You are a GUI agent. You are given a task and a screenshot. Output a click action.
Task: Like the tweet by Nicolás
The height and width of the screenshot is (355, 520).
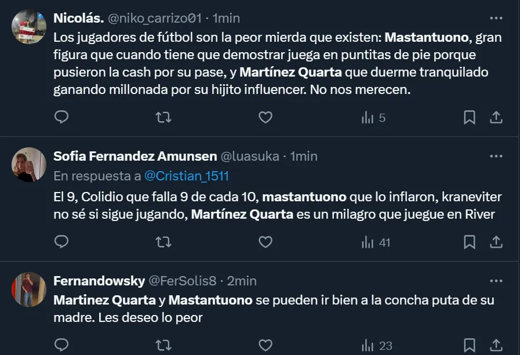tap(265, 118)
